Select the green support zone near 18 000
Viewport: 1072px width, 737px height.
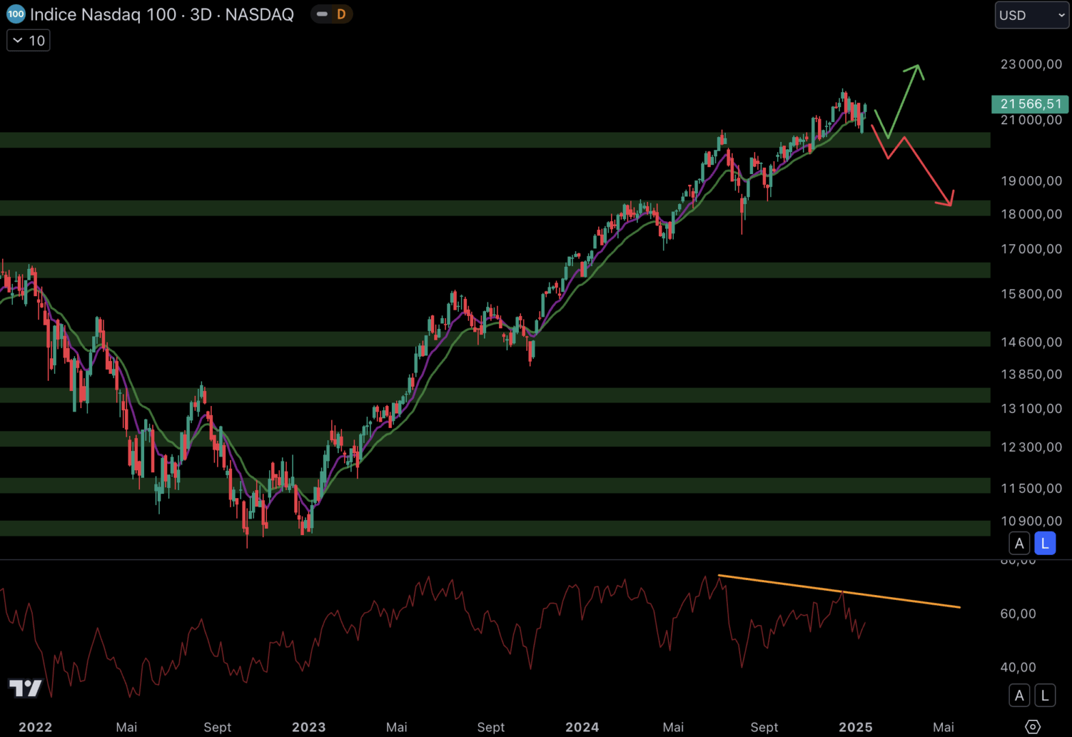click(478, 207)
